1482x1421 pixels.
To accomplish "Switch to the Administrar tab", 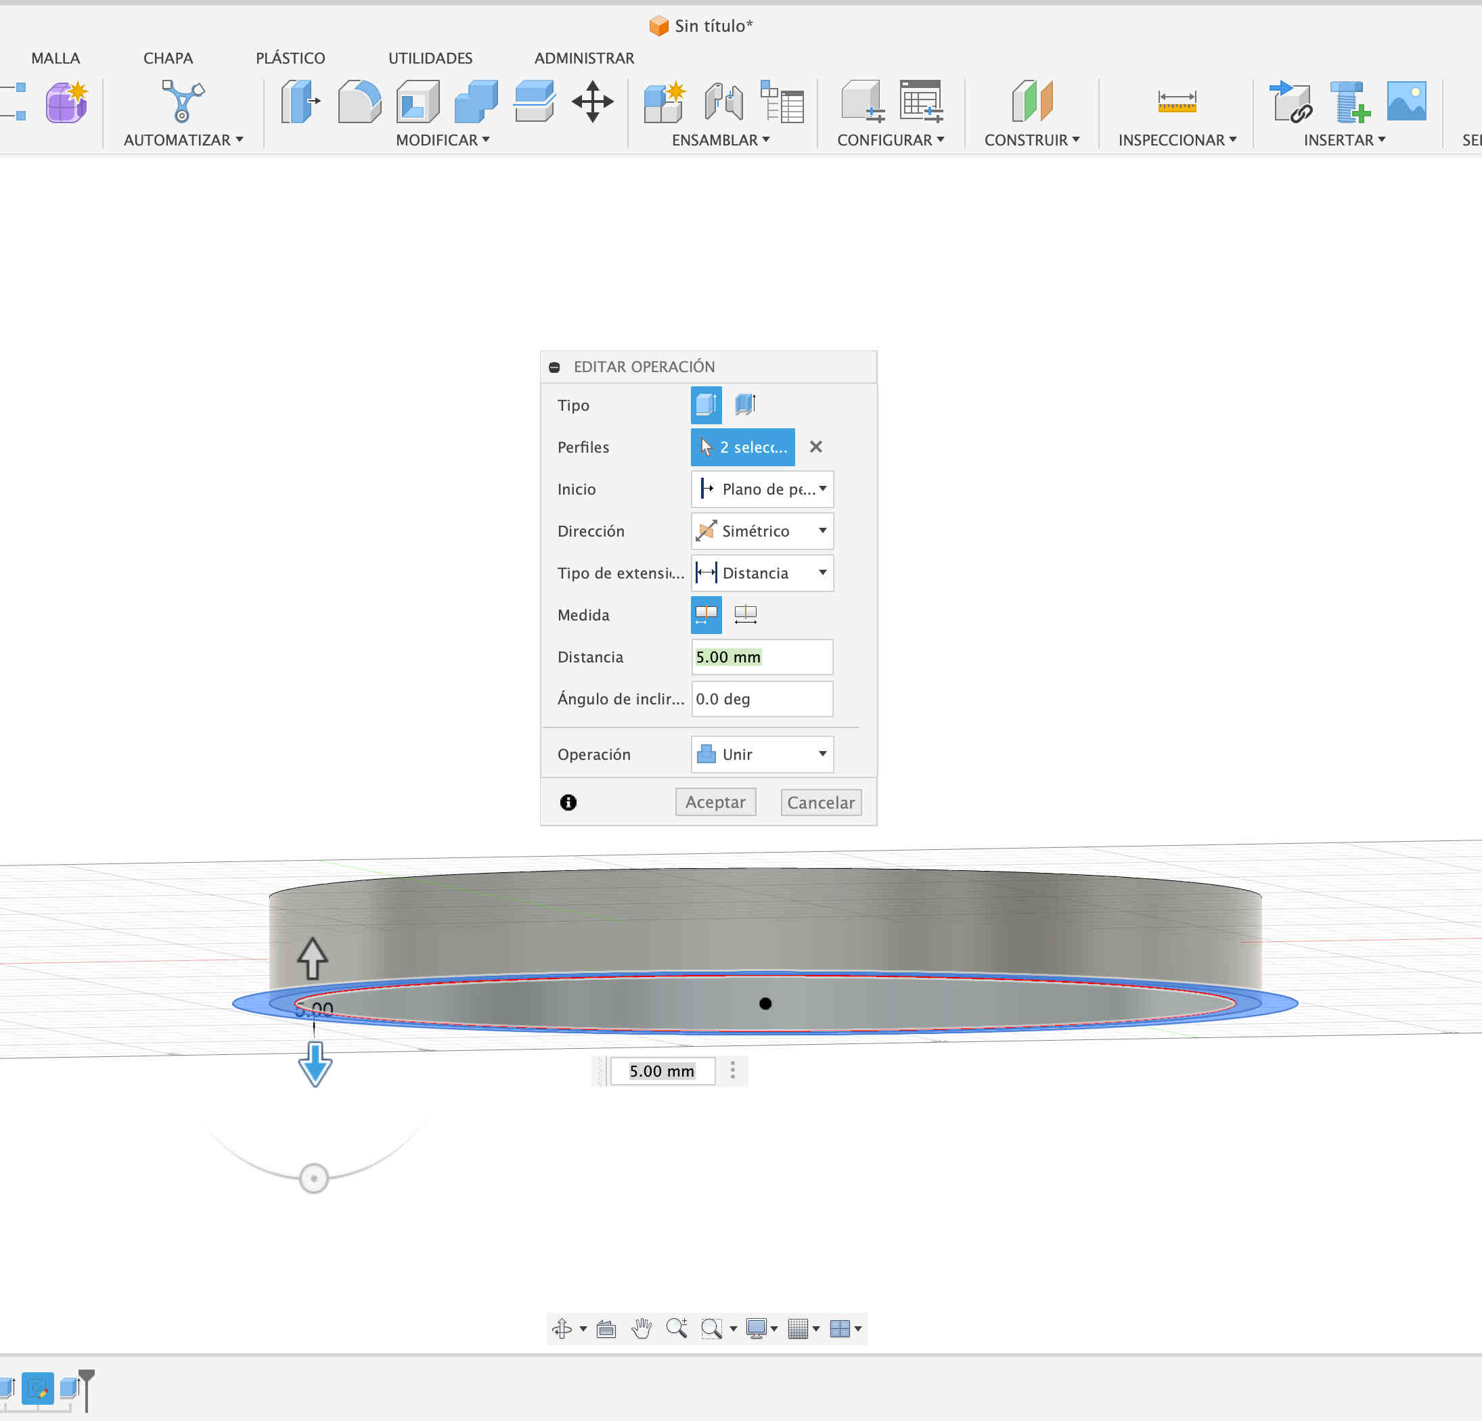I will coord(584,58).
